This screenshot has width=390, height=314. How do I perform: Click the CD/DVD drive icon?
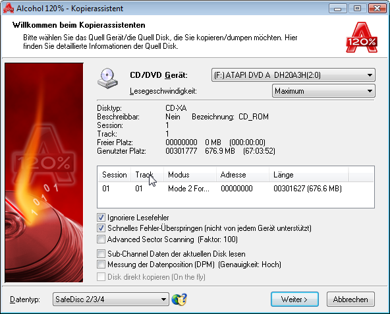107,78
